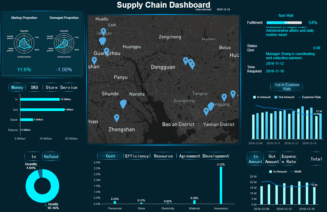Select the map pin between Shunde and Nansha
The height and width of the screenshot is (212, 327).
coord(123,104)
